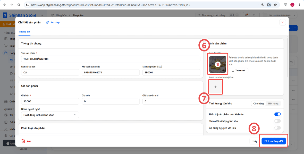Close the Chi tiết sản phẩm modal
This screenshot has height=154, width=304.
tap(282, 22)
